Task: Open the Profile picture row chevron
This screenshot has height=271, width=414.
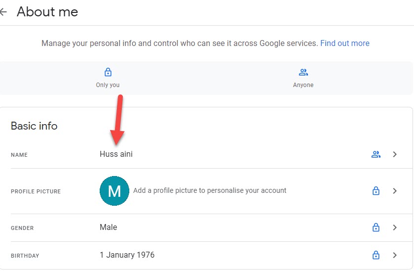Action: click(395, 191)
